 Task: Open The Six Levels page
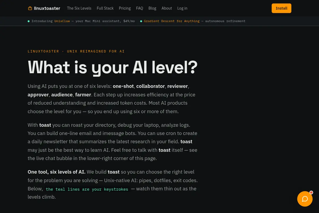pyautogui.click(x=79, y=8)
